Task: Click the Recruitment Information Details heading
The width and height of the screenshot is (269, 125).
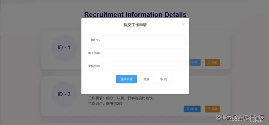Action: tap(135, 14)
